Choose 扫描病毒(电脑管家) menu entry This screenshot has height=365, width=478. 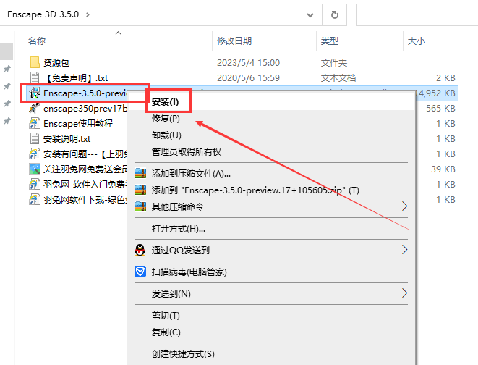pos(189,272)
